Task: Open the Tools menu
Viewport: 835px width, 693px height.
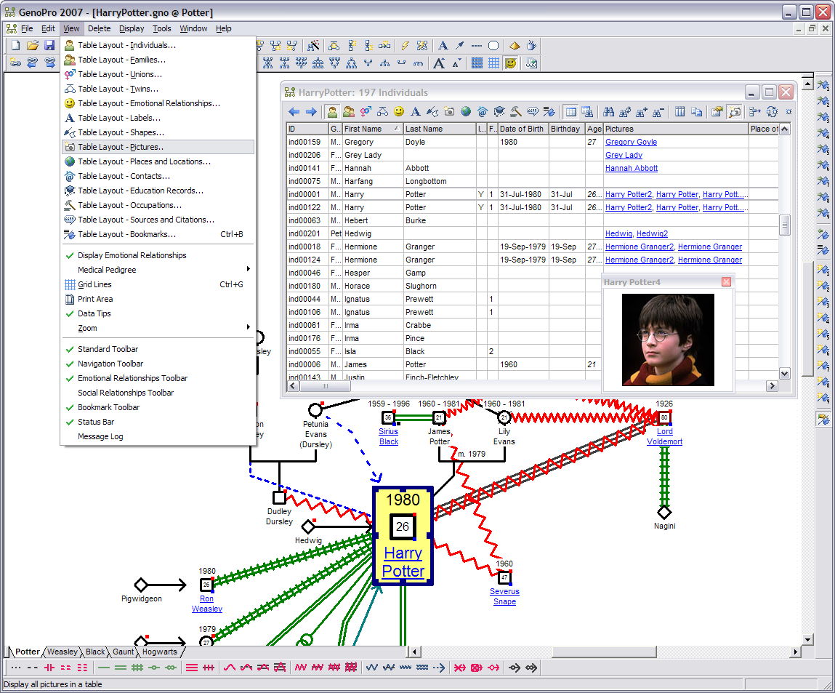Action: (x=162, y=29)
